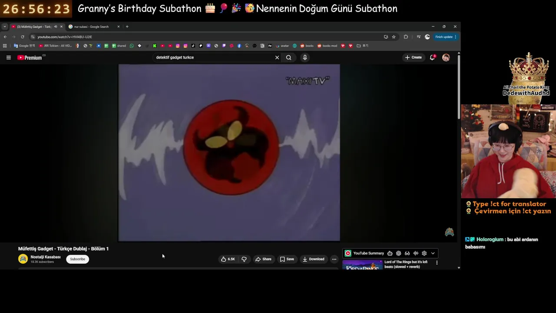Subscribe to Nostalji Kasabası channel
Viewport: 556px width, 313px height.
click(x=78, y=259)
